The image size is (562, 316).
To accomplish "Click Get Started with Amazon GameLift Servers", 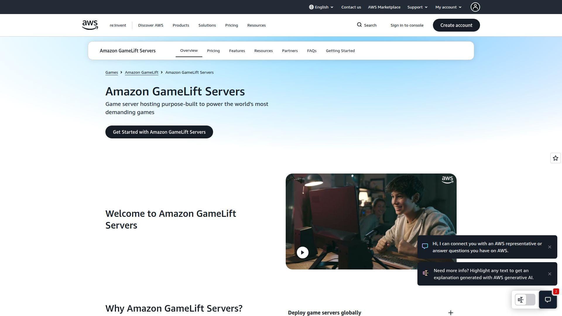I will click(159, 132).
